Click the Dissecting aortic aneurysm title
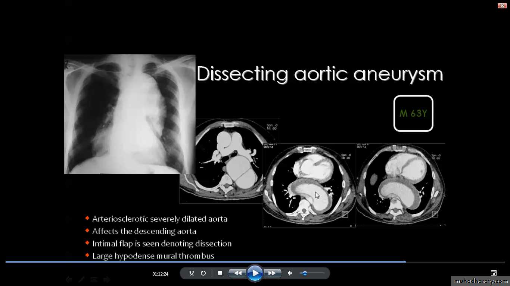Image resolution: width=510 pixels, height=286 pixels. 320,74
